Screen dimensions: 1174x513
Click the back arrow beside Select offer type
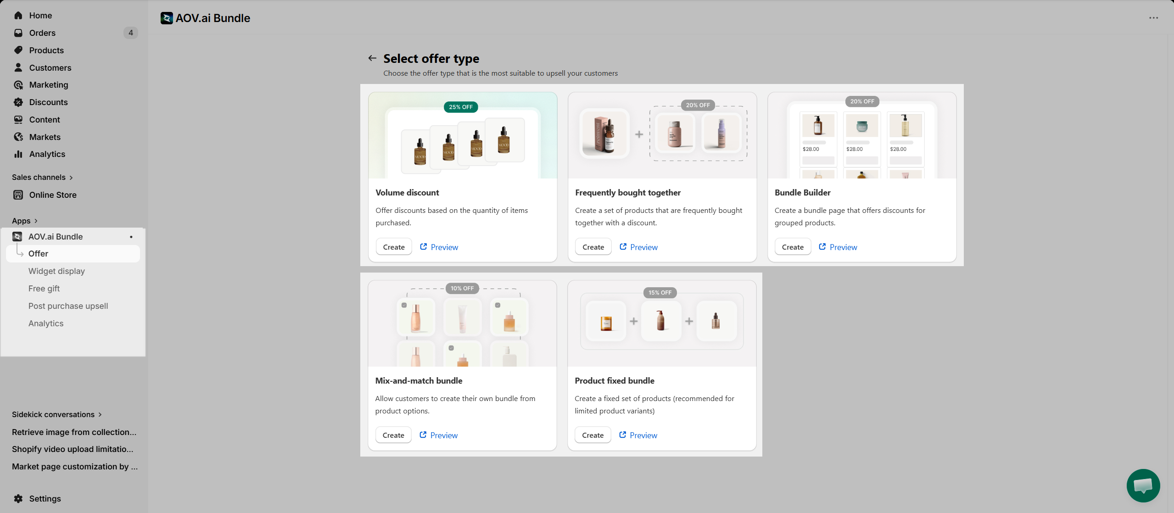pos(372,58)
